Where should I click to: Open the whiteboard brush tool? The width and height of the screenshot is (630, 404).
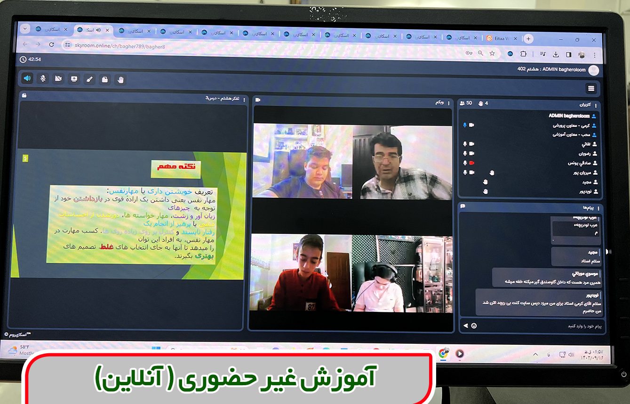(89, 79)
